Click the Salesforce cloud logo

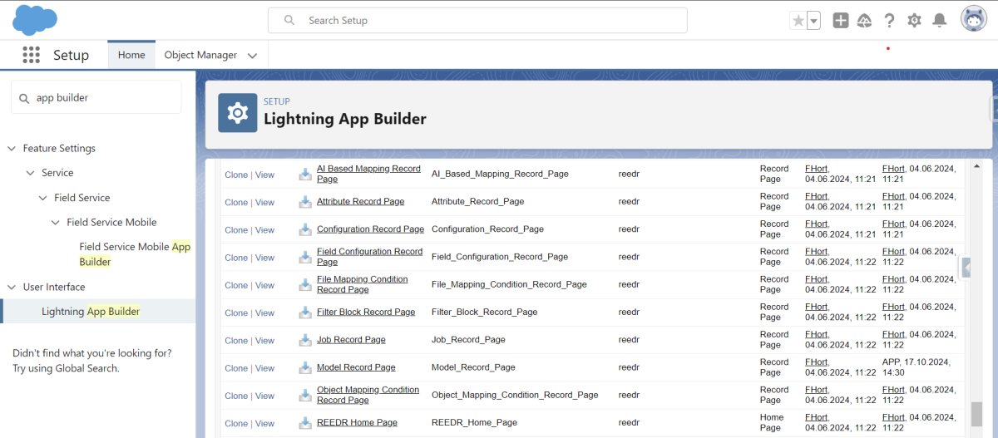pos(35,20)
